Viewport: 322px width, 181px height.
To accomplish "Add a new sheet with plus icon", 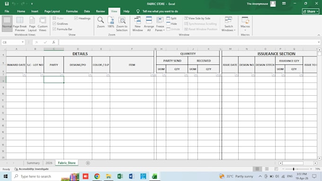I will [88, 163].
